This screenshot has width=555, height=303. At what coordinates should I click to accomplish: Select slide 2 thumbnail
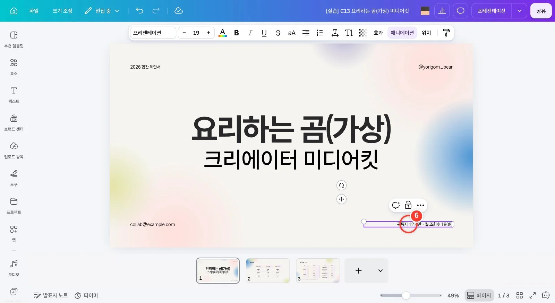tap(268, 270)
